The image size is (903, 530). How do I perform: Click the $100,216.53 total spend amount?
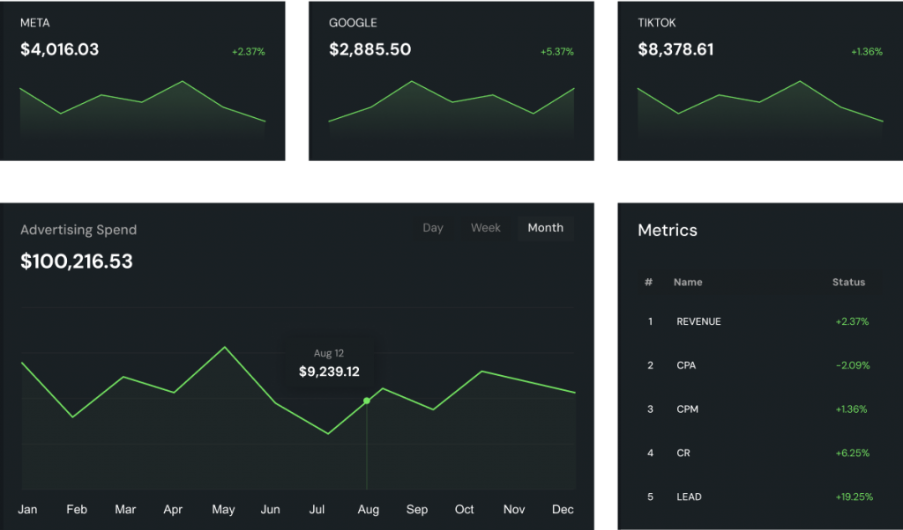[x=77, y=261]
